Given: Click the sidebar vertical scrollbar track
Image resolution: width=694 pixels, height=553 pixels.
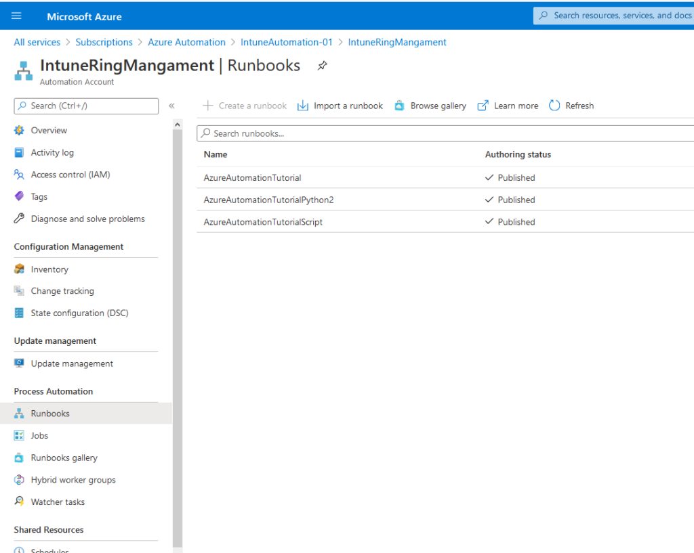Looking at the screenshot, I should [x=177, y=338].
